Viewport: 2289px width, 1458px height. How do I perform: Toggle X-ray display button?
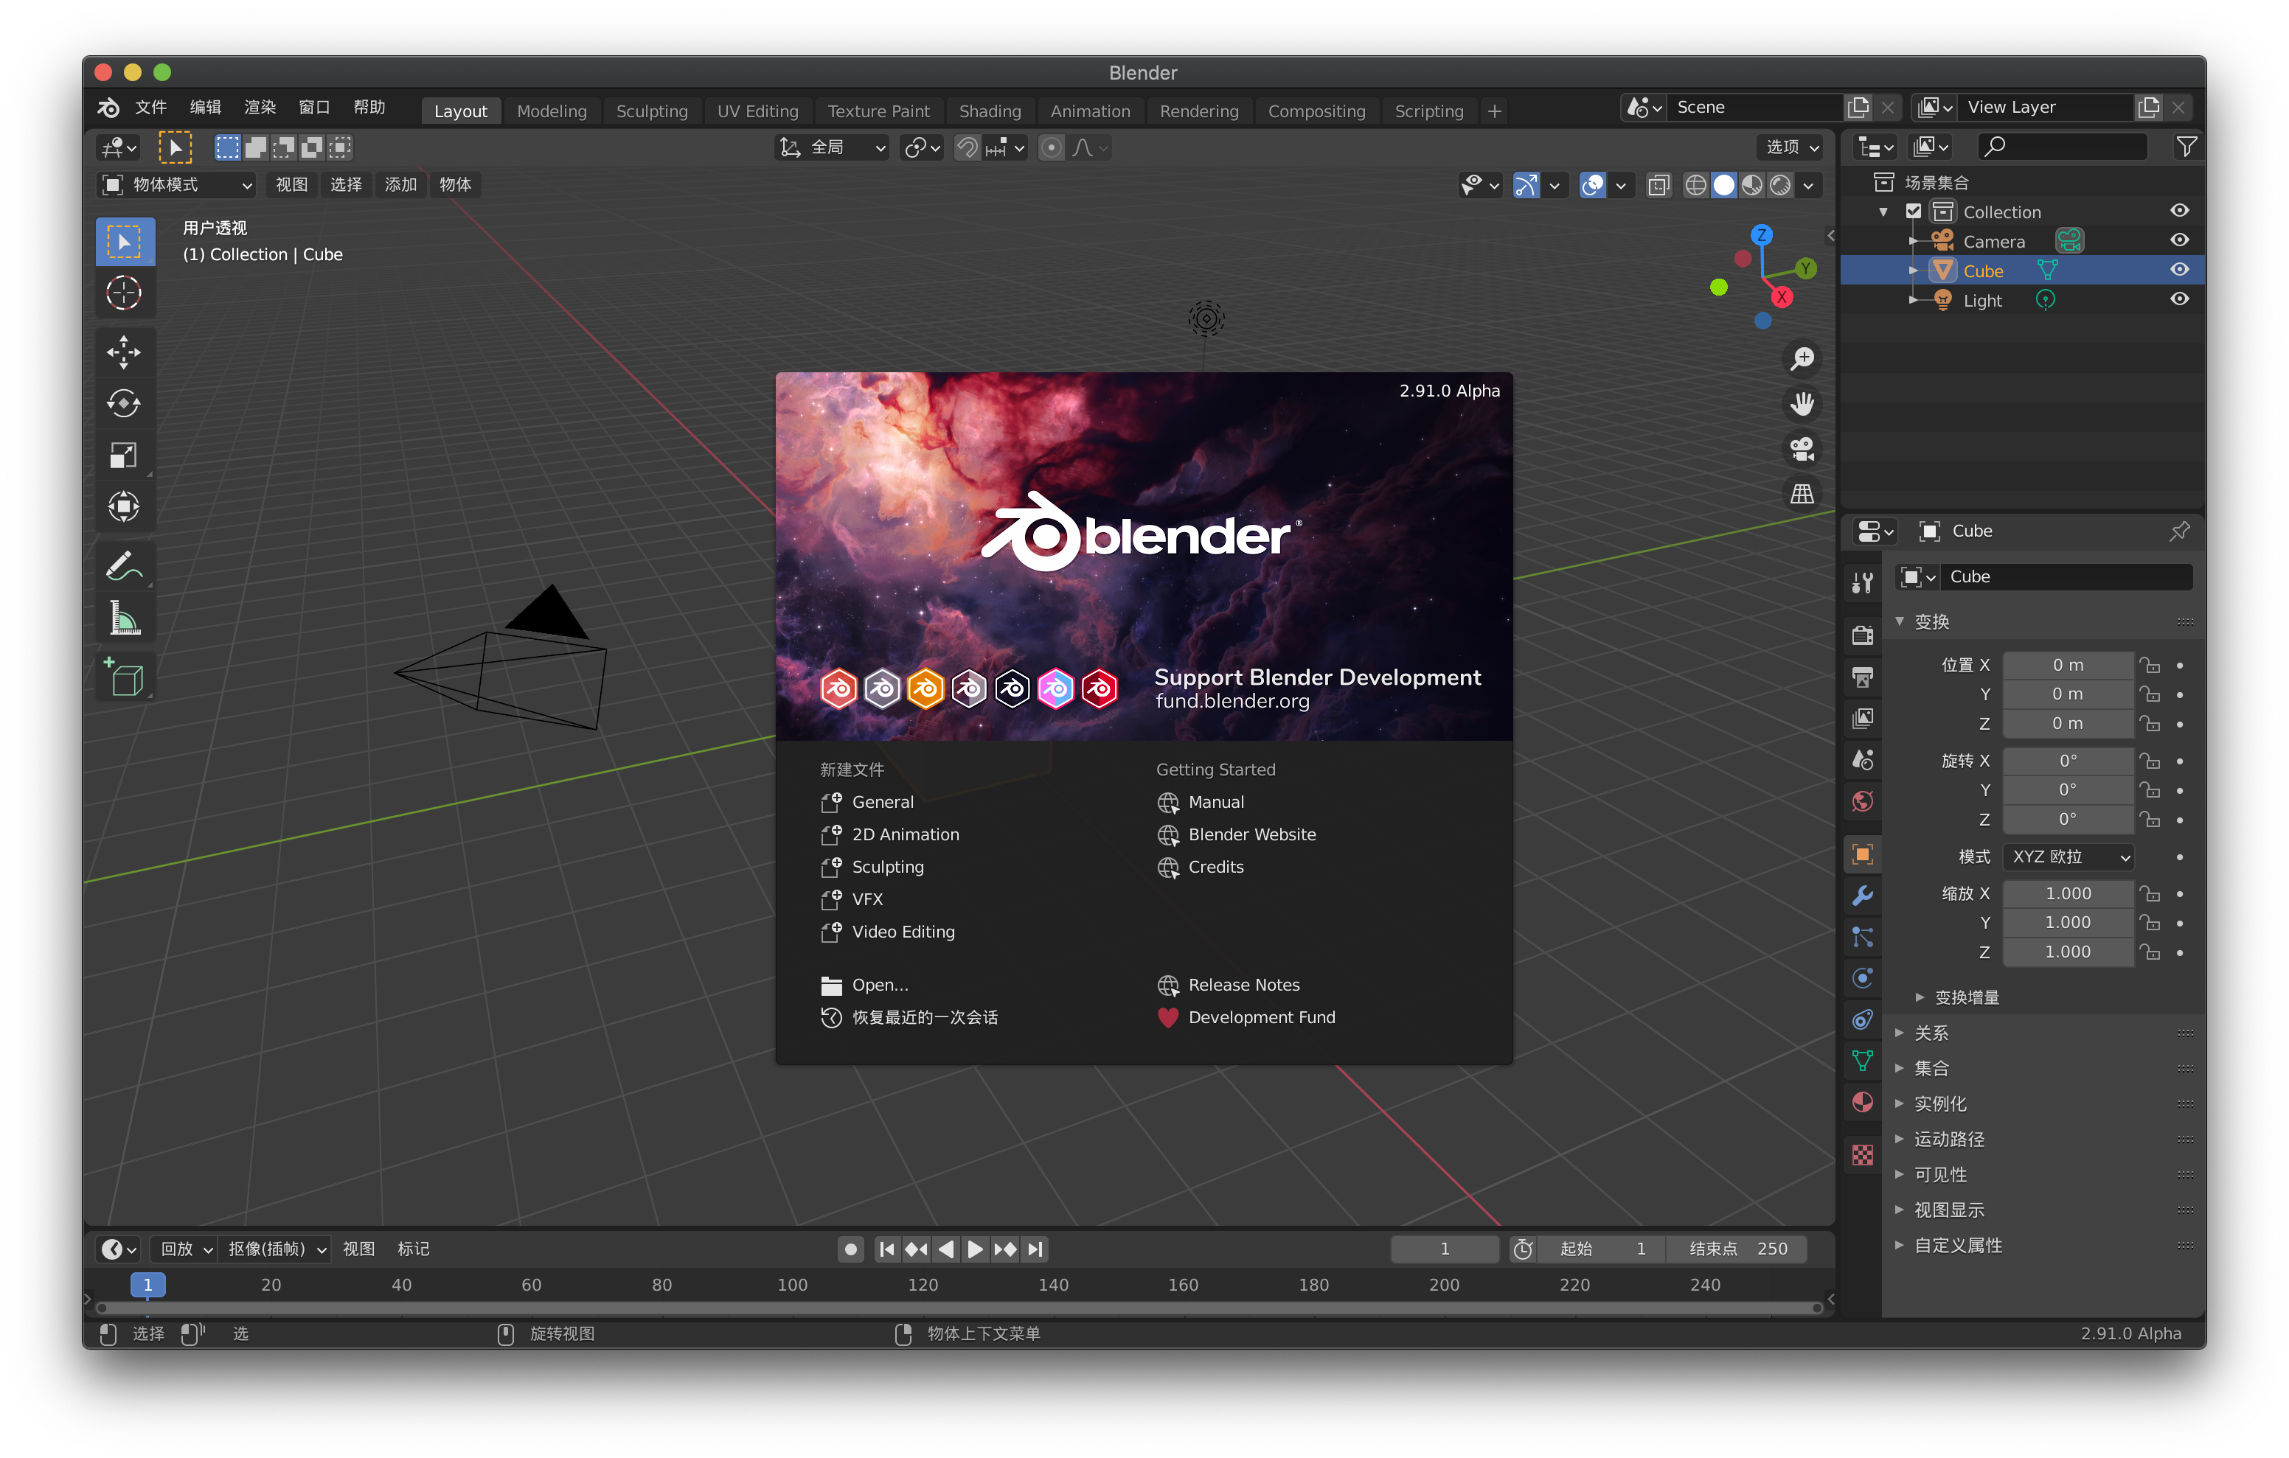coord(1658,185)
